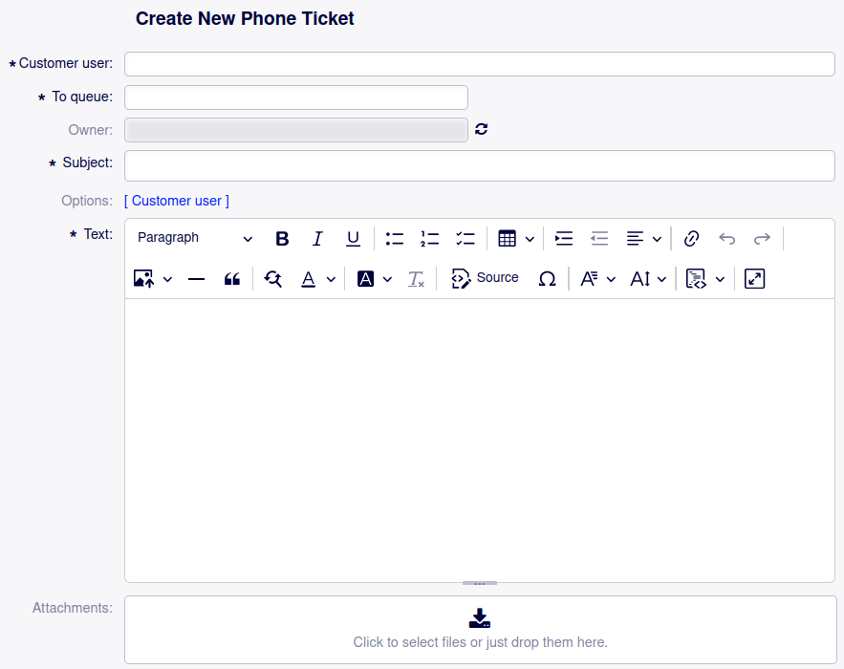Image resolution: width=844 pixels, height=669 pixels.
Task: Undo the last edit
Action: (726, 238)
